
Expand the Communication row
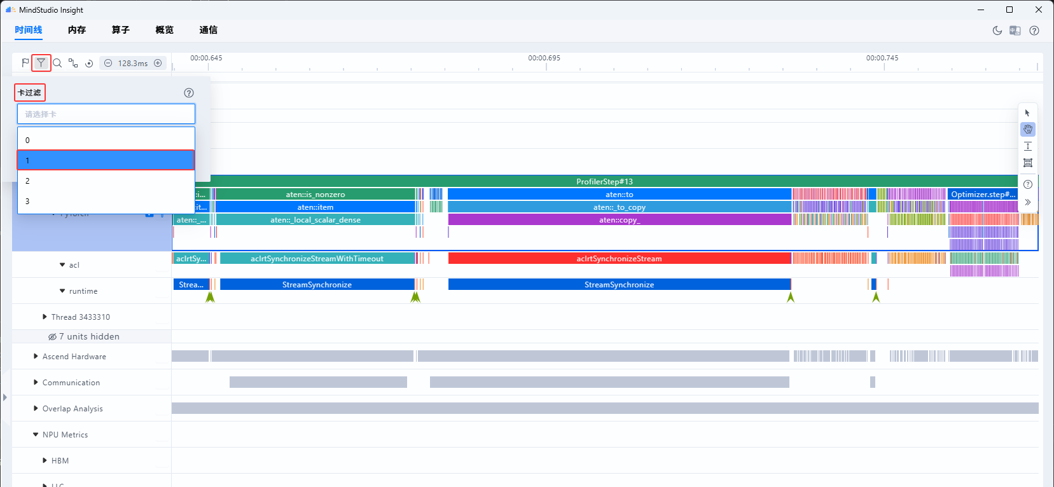(x=36, y=382)
